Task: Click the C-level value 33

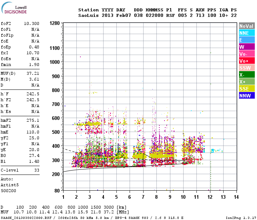Action: (37, 170)
